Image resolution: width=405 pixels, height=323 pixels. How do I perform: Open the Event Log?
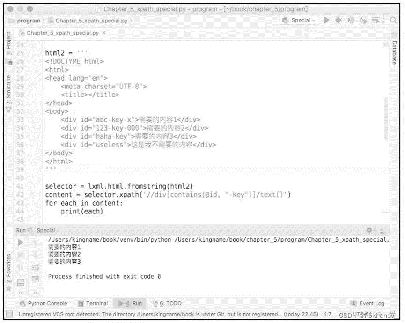point(368,303)
